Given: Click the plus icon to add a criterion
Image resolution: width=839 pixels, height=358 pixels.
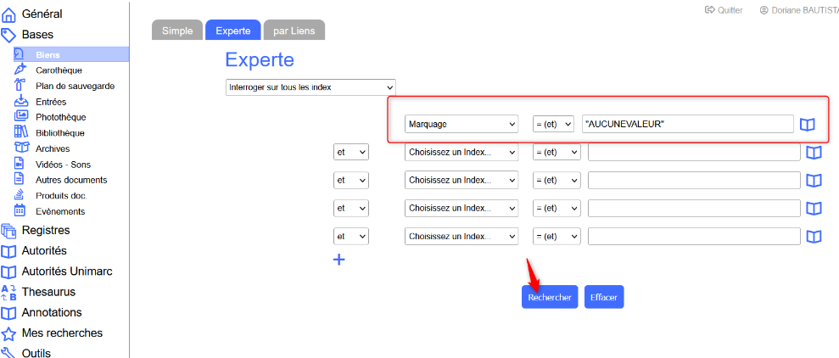Looking at the screenshot, I should (x=338, y=260).
